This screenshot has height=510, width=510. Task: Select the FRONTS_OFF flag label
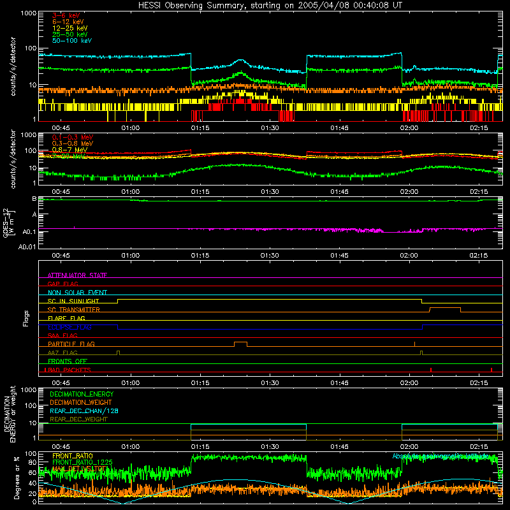(68, 361)
